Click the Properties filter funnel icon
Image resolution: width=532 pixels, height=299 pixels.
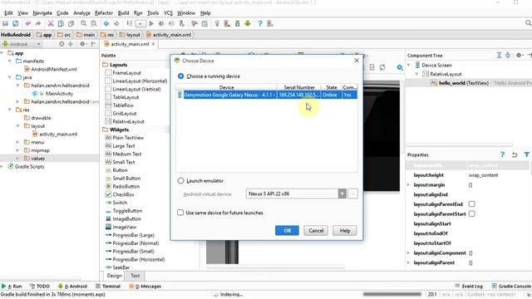point(526,154)
